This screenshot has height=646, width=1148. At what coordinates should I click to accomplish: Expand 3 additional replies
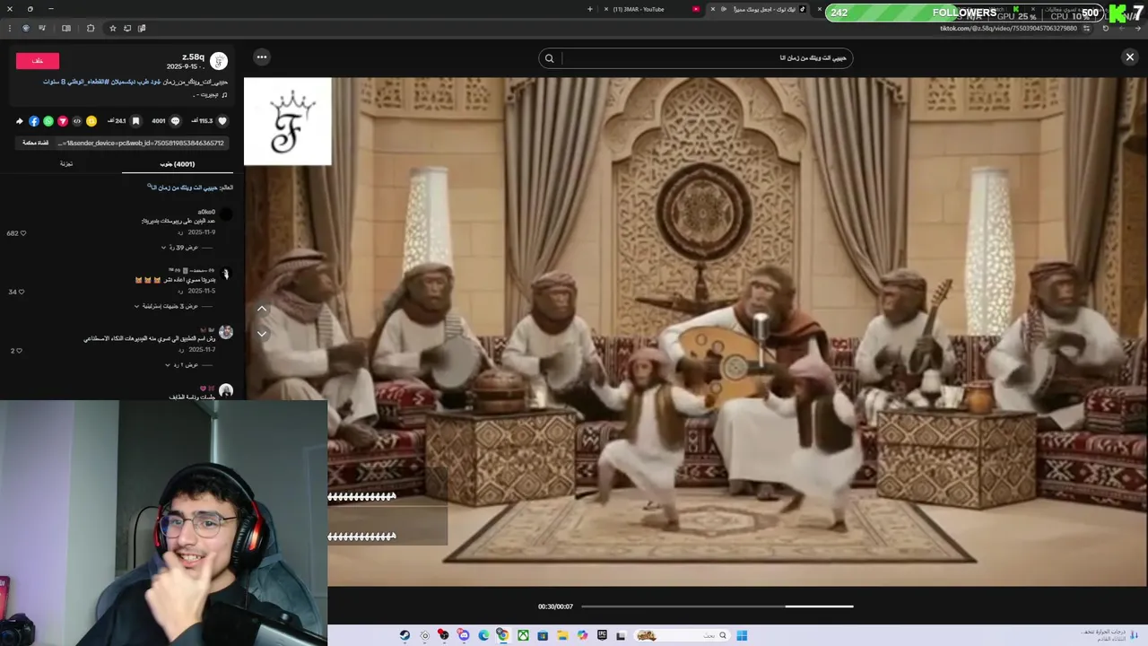(170, 306)
